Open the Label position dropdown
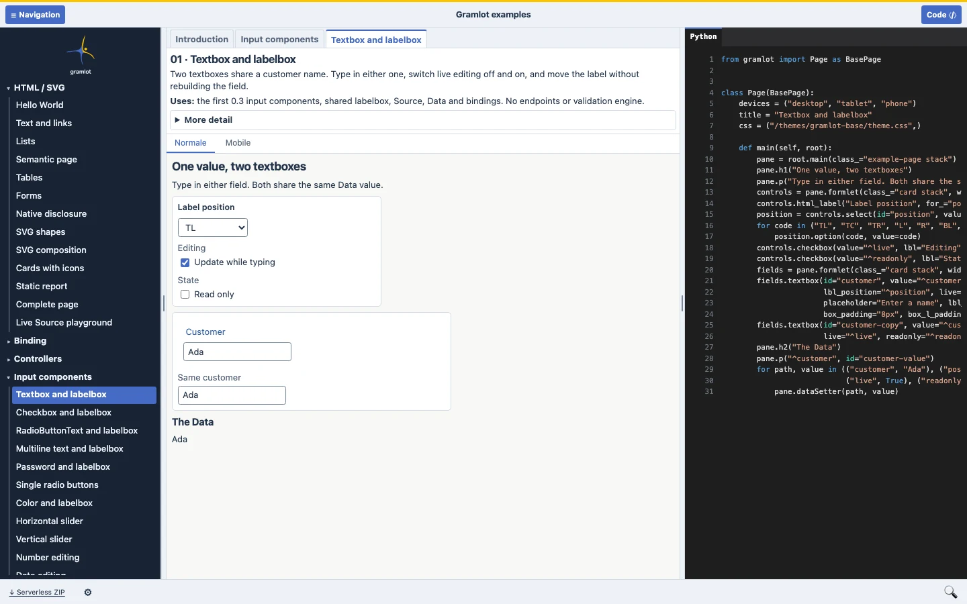Viewport: 967px width, 604px height. [x=213, y=228]
